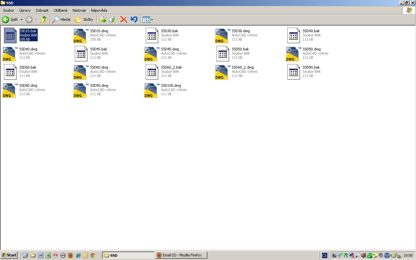
Task: Launch Word from quick launch
Action: tap(41, 255)
